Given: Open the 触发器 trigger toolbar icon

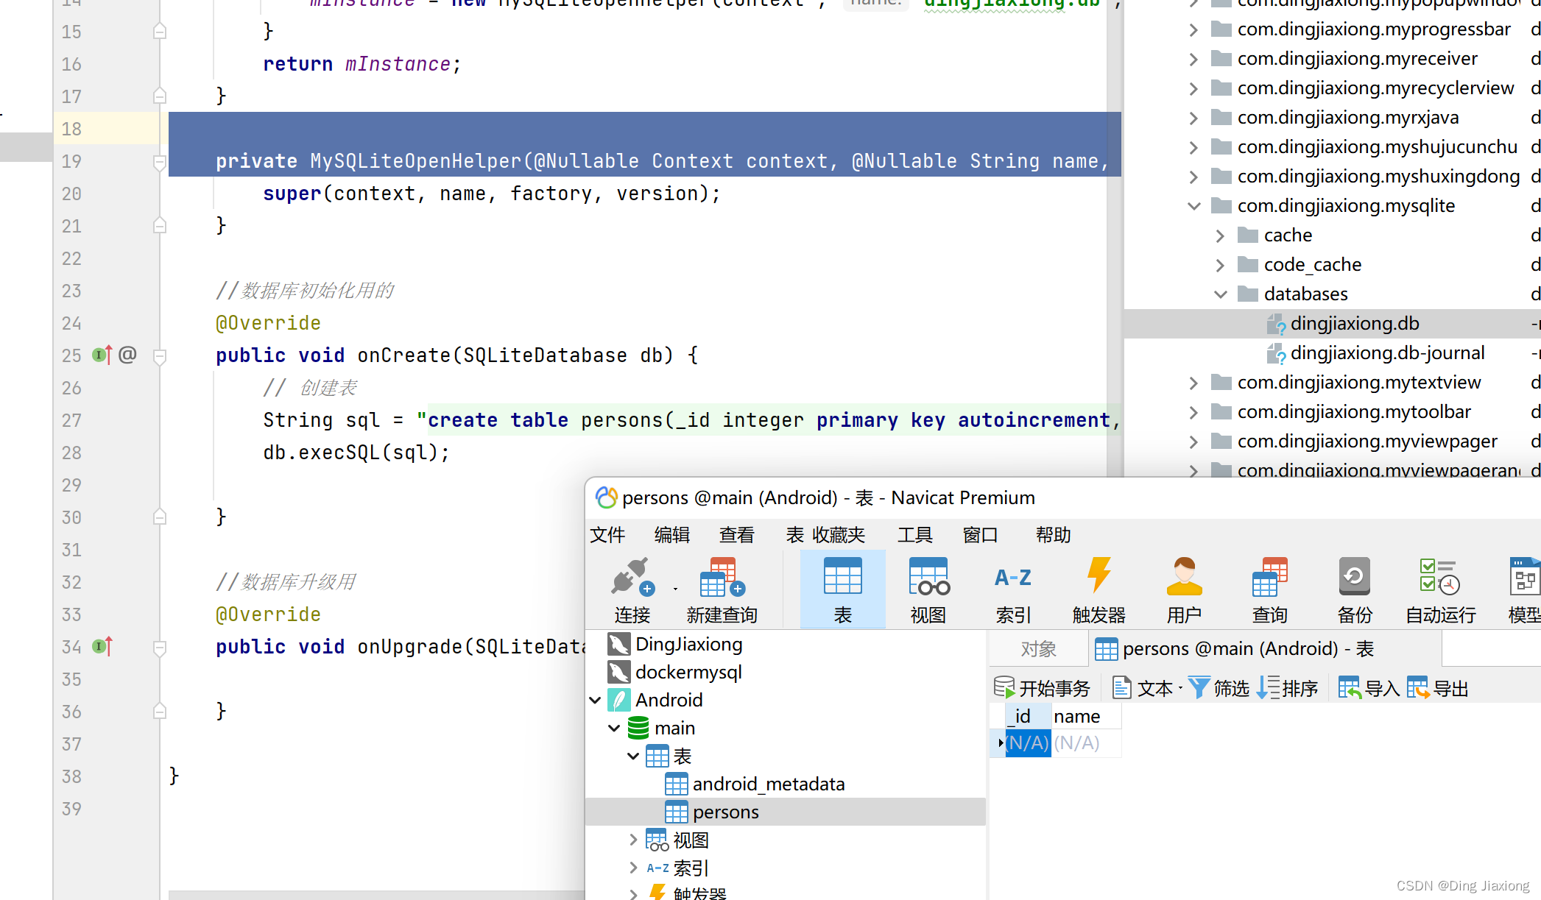Looking at the screenshot, I should 1099,590.
